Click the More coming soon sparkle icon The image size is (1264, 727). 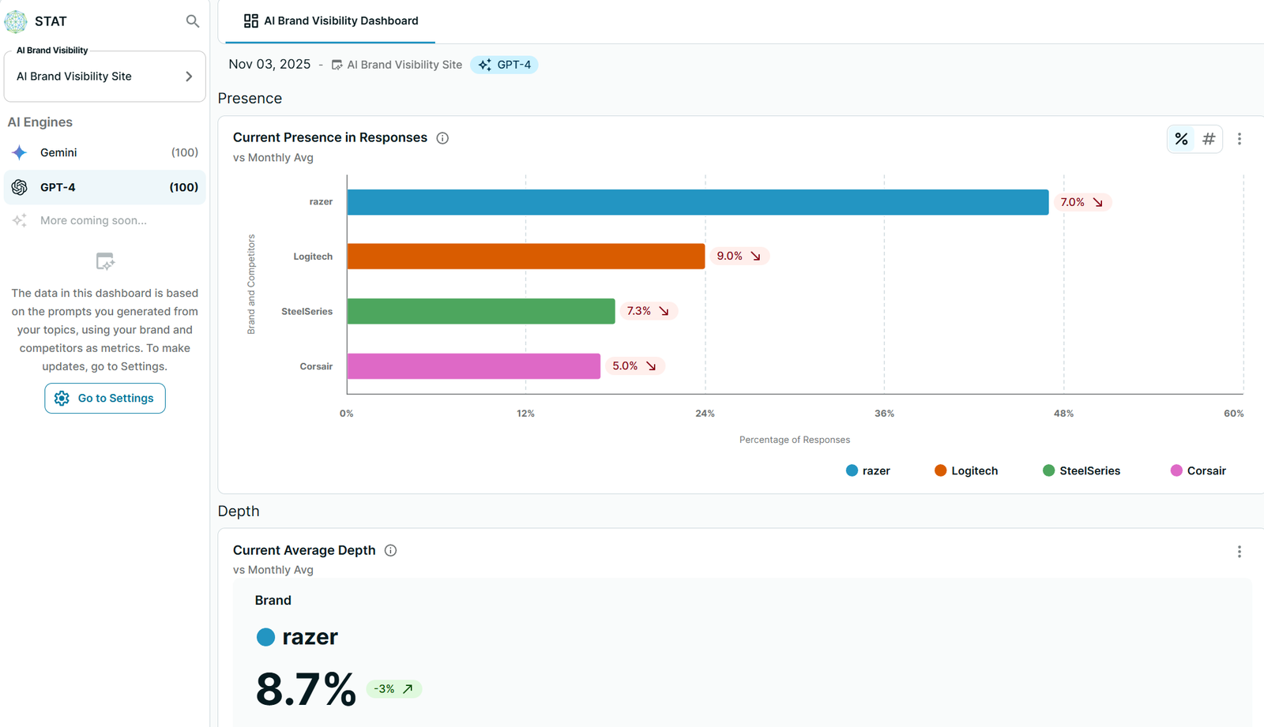pos(20,220)
